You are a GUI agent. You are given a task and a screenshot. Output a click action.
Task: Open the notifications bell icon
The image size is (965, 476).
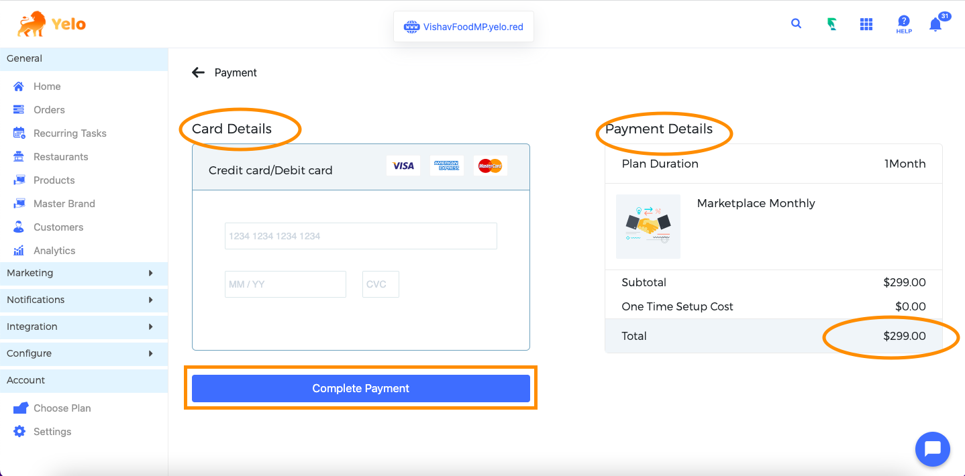tap(935, 24)
